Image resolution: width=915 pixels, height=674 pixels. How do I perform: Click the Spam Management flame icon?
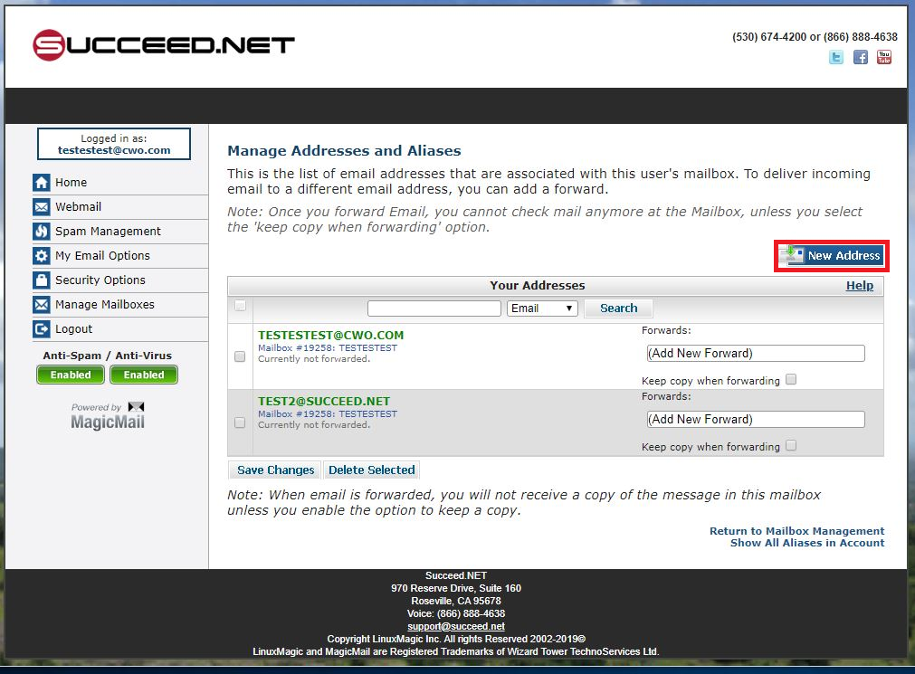point(42,232)
